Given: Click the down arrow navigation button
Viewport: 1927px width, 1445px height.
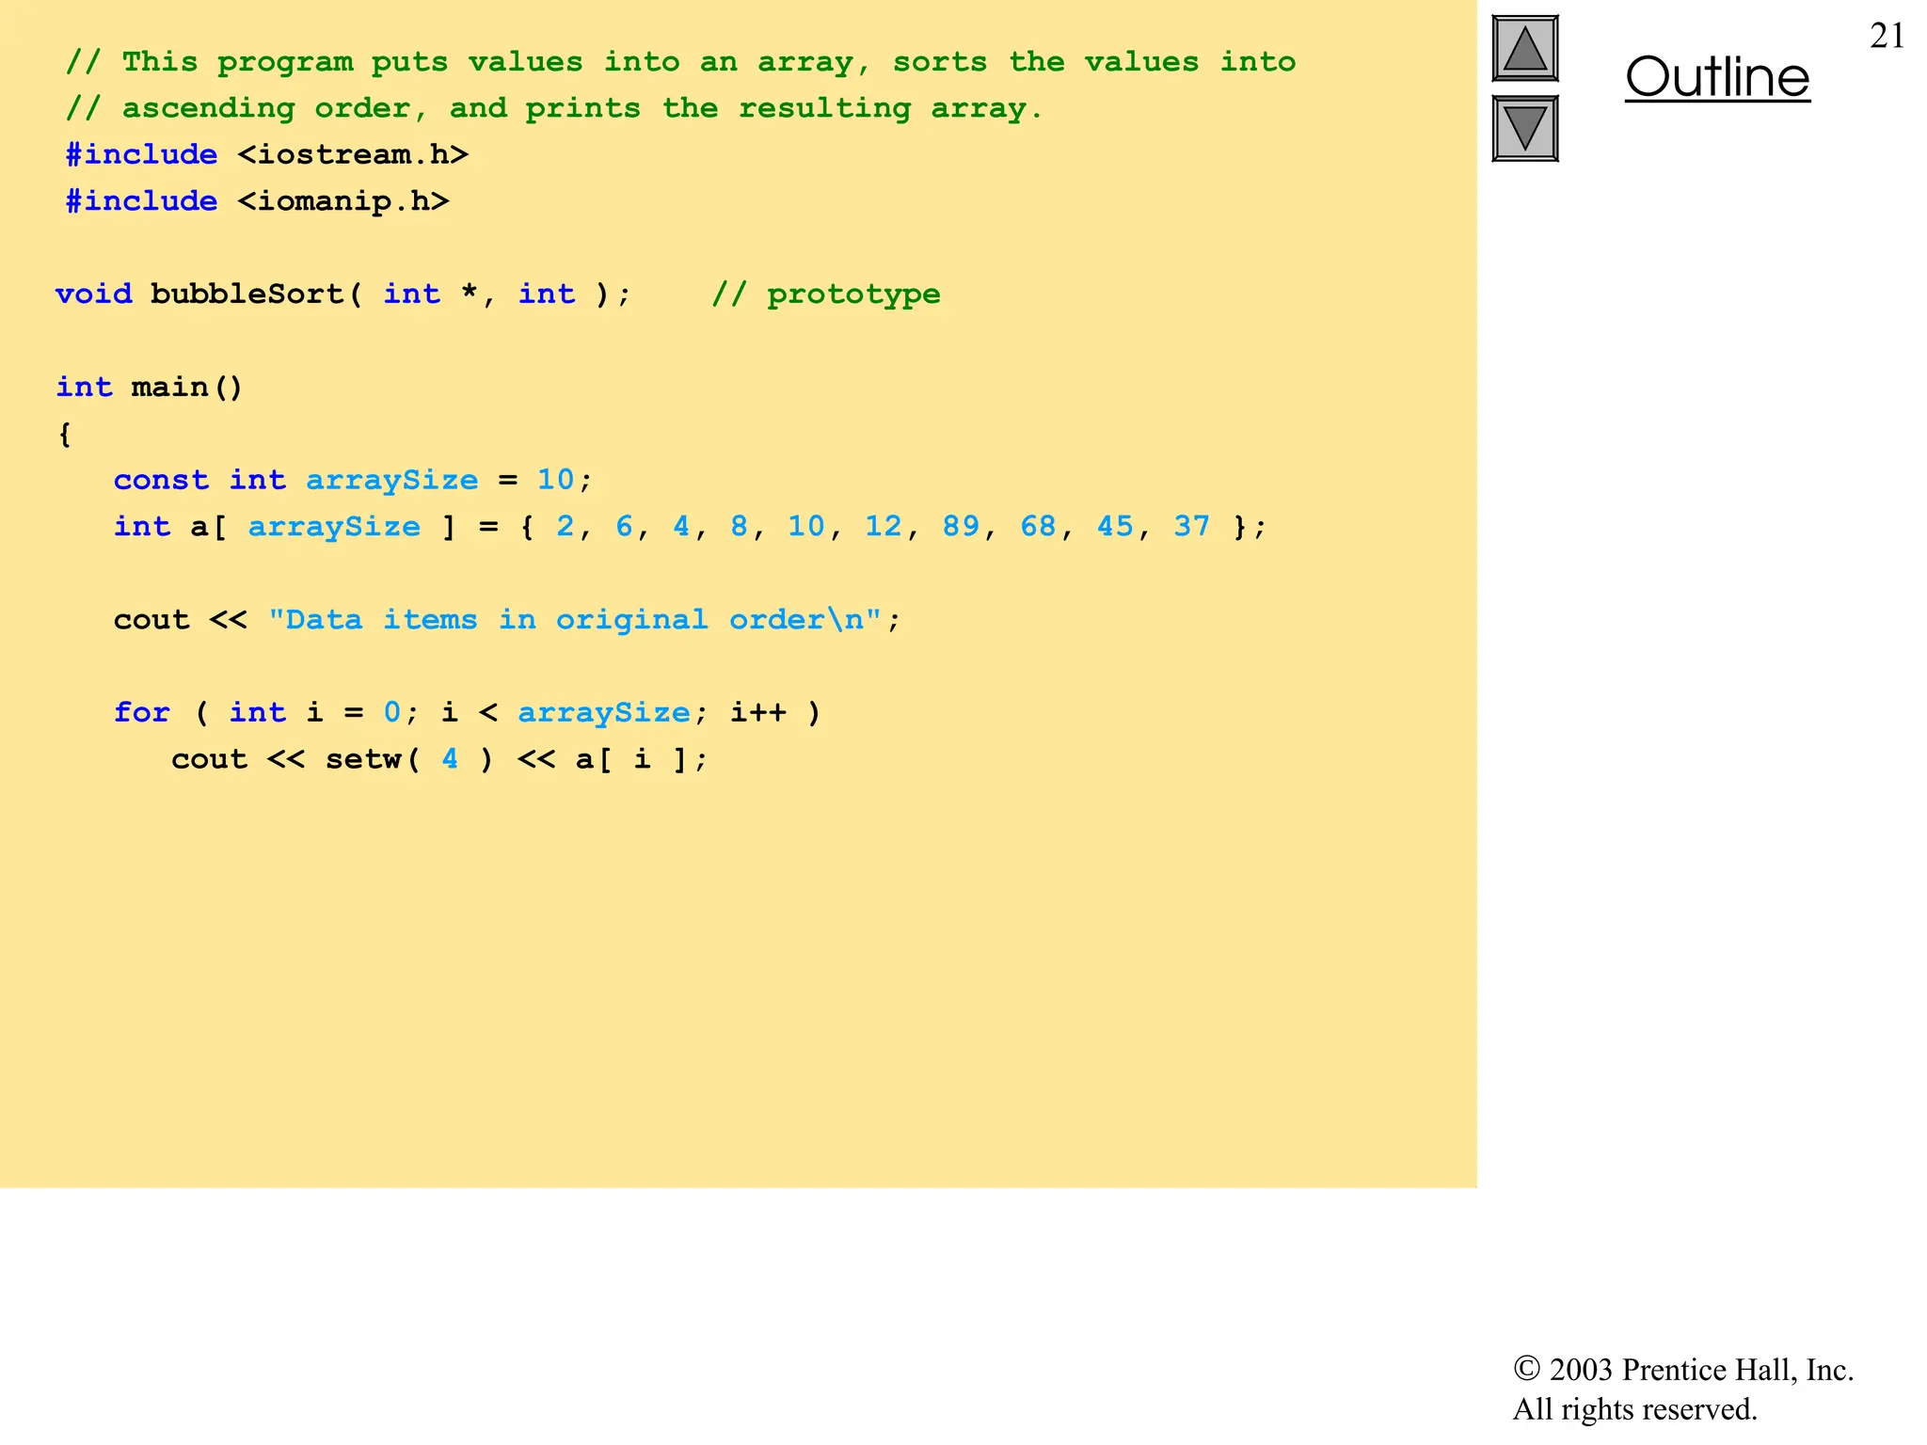Looking at the screenshot, I should [1524, 128].
